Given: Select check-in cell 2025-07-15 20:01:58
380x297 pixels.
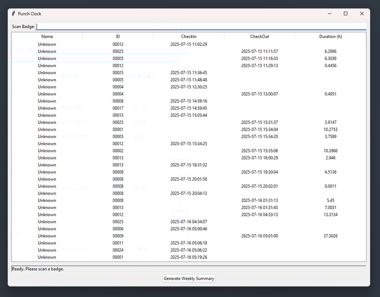Looking at the screenshot, I should point(189,179).
